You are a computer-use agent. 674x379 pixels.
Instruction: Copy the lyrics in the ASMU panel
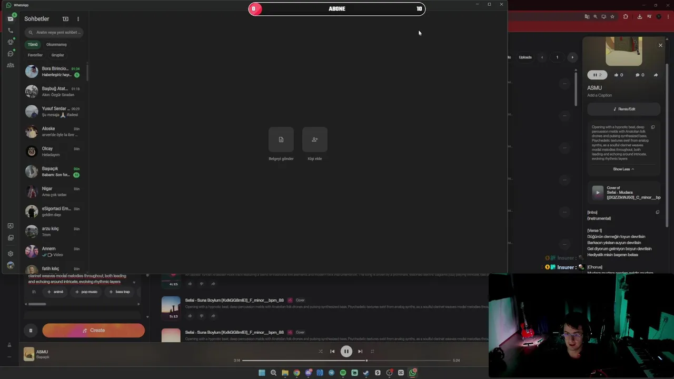(x=657, y=212)
